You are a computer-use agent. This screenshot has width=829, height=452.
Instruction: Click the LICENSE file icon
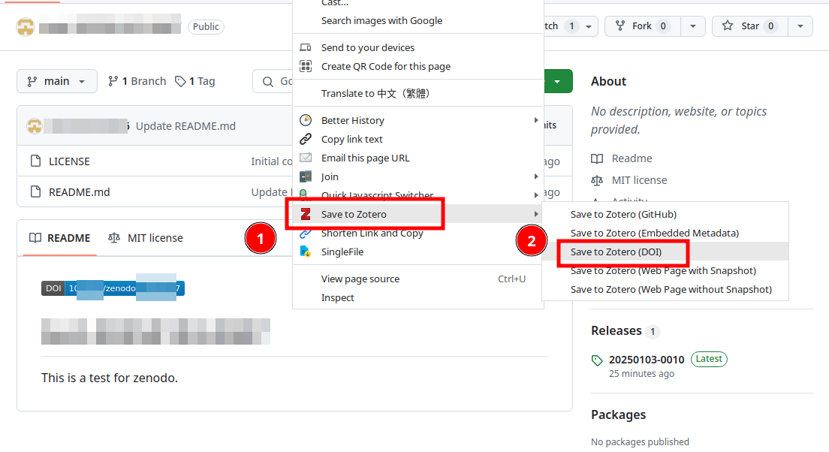35,161
